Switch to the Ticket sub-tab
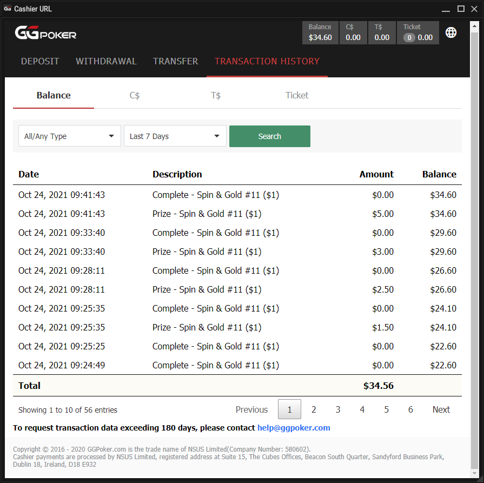The height and width of the screenshot is (483, 484). pyautogui.click(x=297, y=95)
